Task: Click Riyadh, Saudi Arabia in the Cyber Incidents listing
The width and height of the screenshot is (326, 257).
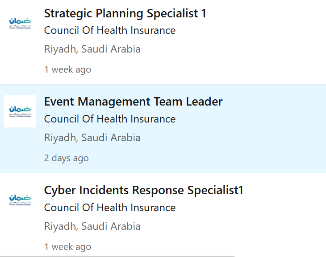Action: (x=92, y=226)
